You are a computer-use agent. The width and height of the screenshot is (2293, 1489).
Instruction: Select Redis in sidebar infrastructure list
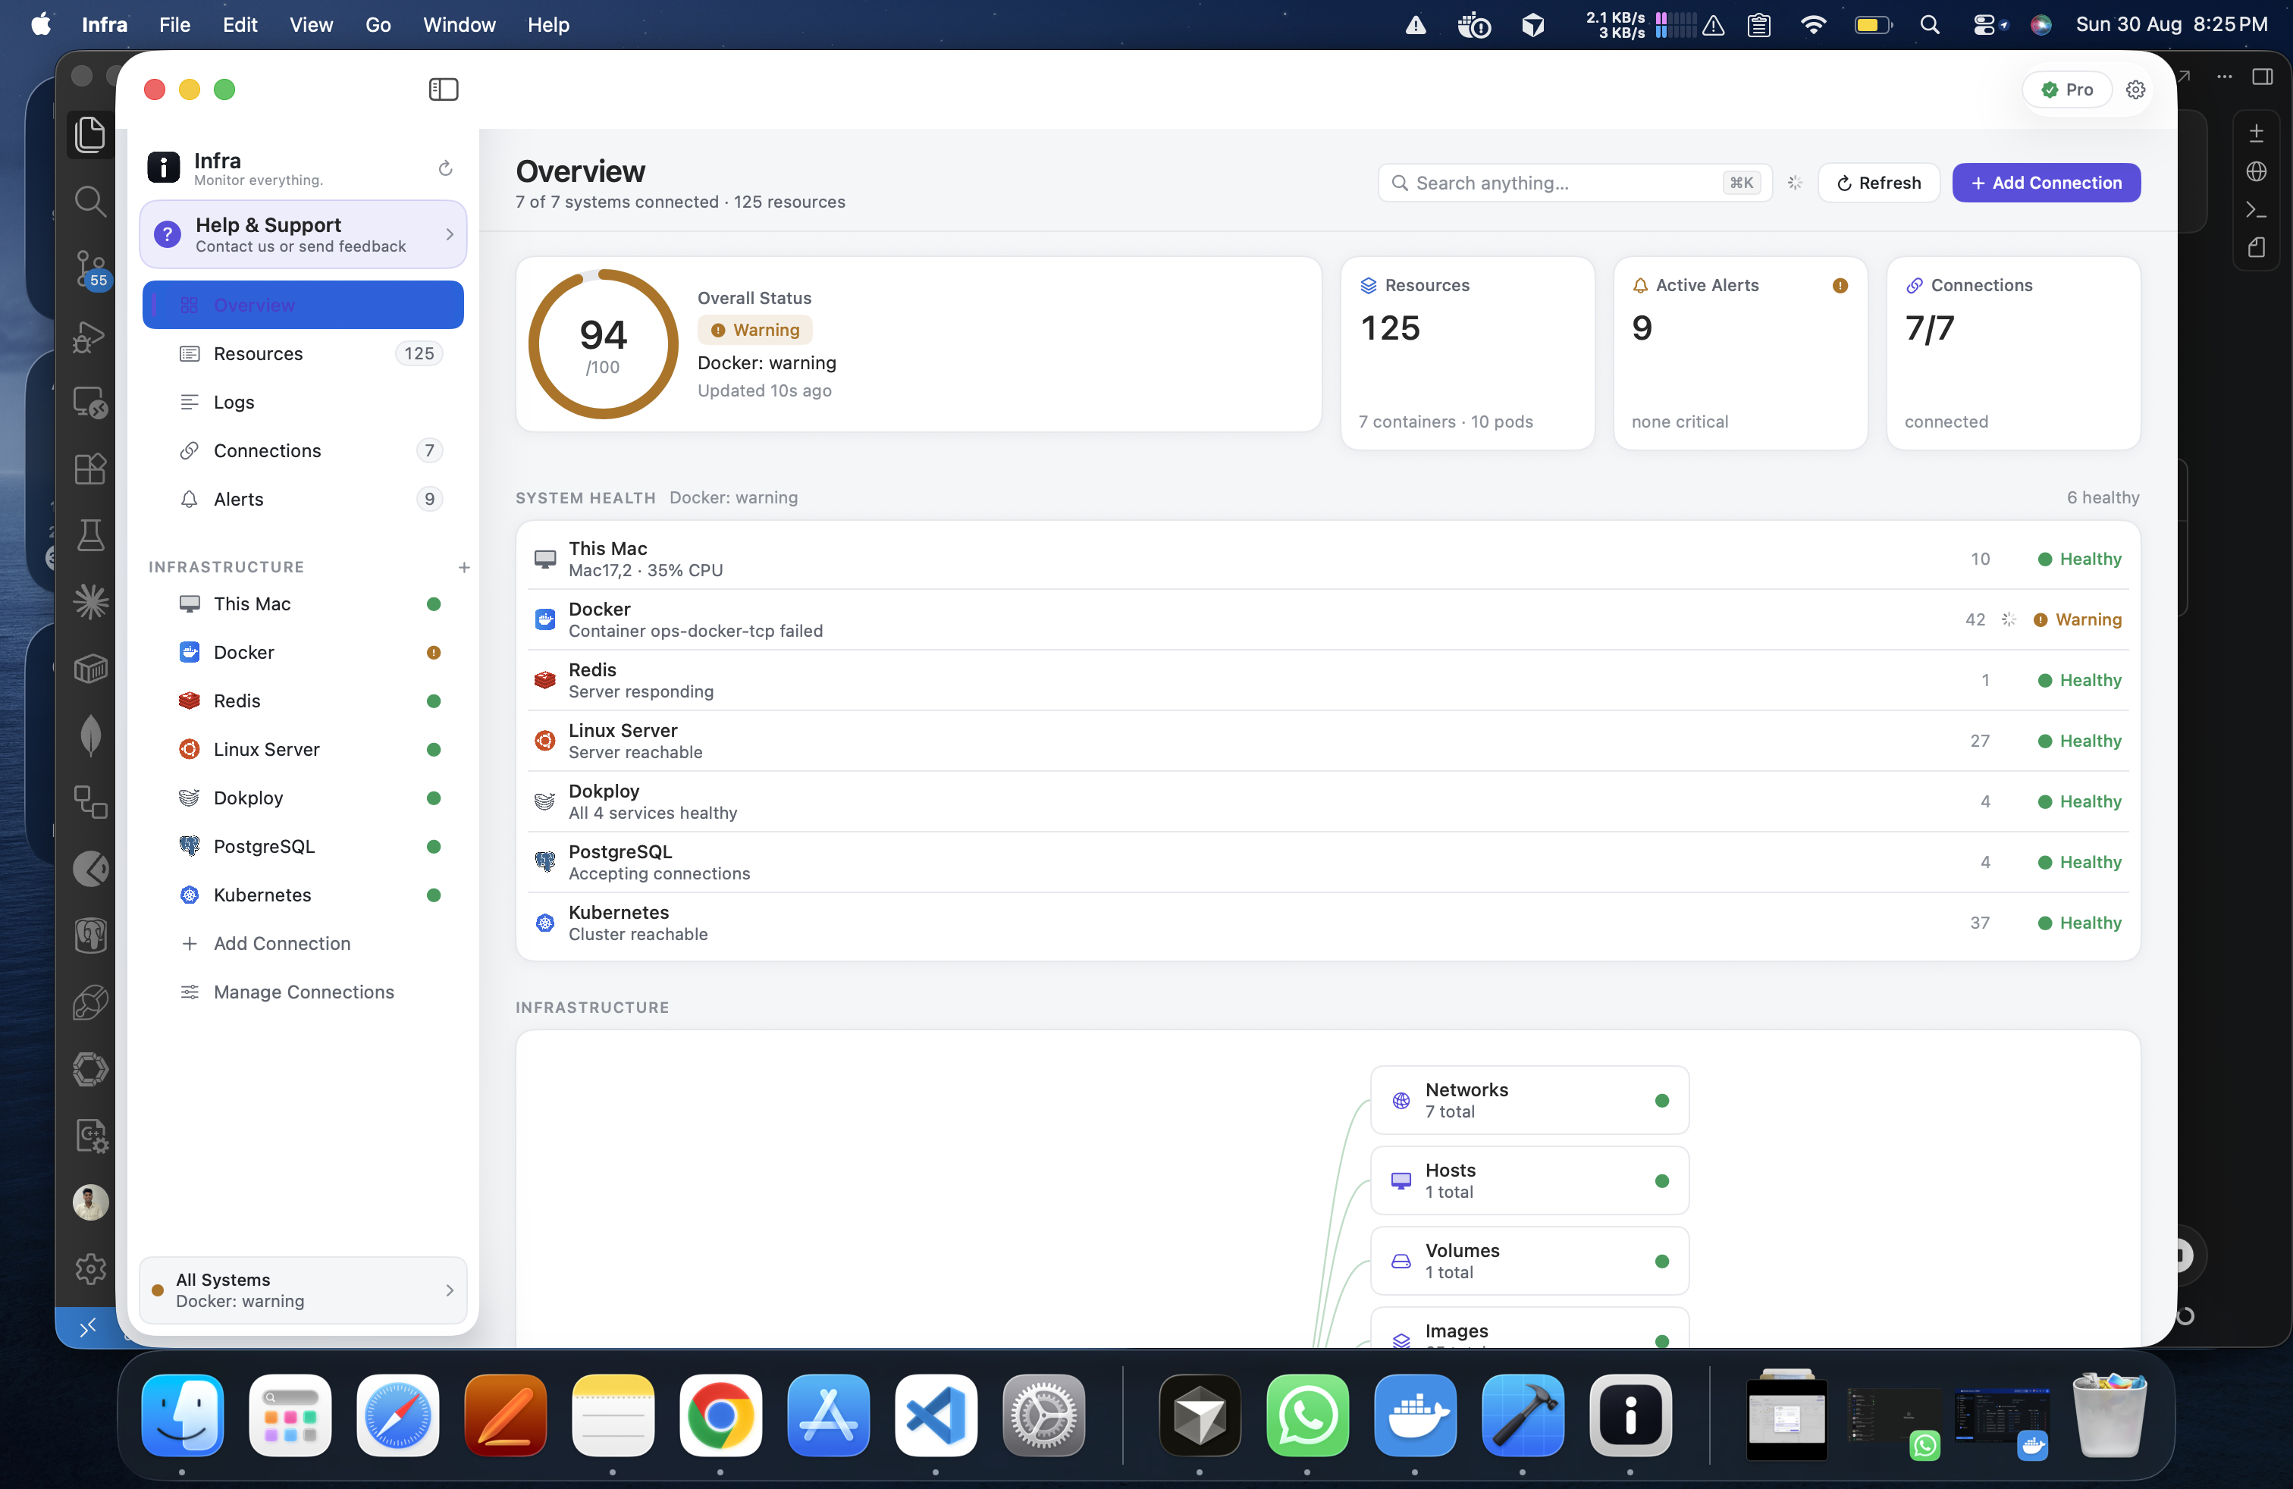[303, 701]
